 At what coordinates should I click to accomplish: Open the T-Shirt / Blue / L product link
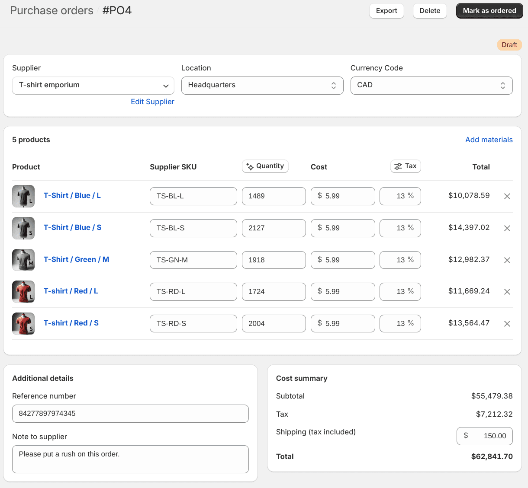click(72, 195)
